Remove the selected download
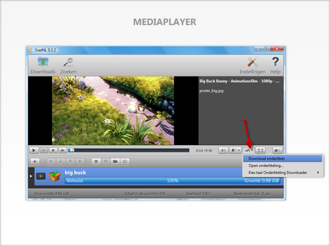The width and height of the screenshot is (330, 246). point(96,161)
